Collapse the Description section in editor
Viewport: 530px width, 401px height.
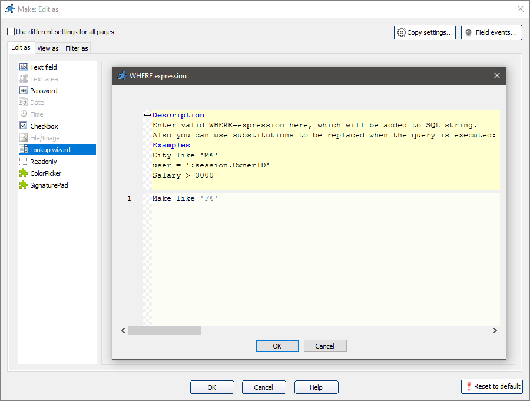point(147,115)
